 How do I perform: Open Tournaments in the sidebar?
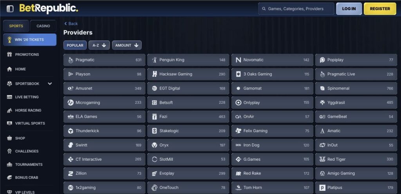click(30, 164)
